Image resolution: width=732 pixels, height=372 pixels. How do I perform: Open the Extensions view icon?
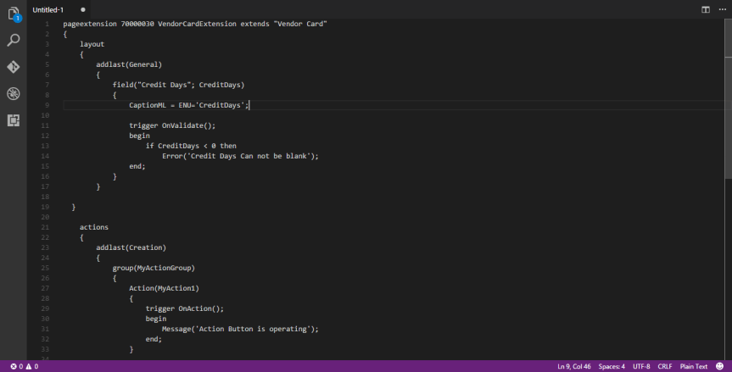pyautogui.click(x=14, y=120)
